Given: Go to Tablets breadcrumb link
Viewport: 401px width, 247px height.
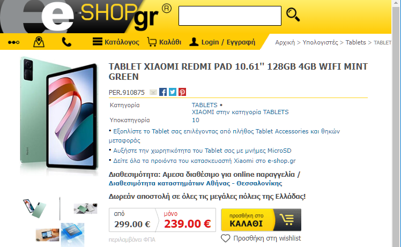Looking at the screenshot, I should click(356, 42).
